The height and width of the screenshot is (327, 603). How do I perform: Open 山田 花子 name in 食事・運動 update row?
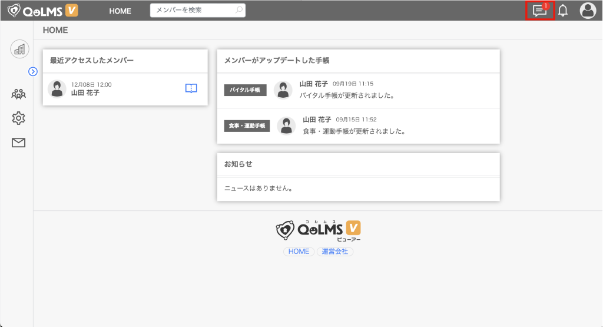(317, 120)
